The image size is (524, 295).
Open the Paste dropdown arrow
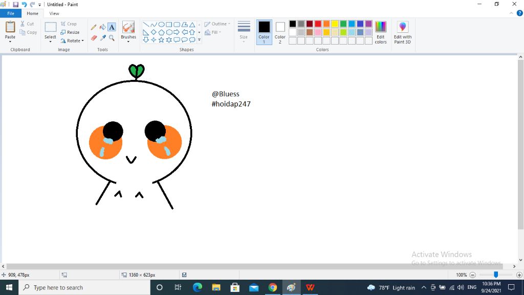pos(10,42)
